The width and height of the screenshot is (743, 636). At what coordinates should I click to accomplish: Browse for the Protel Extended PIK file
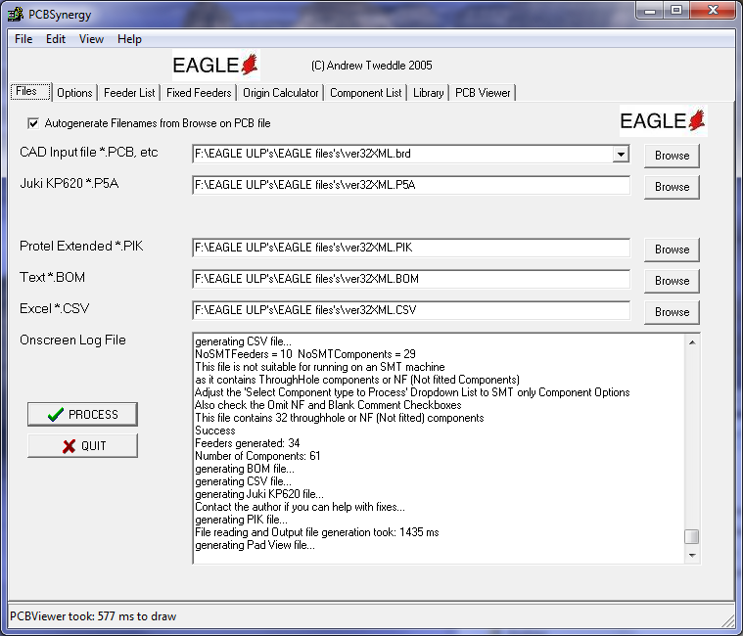click(x=672, y=250)
